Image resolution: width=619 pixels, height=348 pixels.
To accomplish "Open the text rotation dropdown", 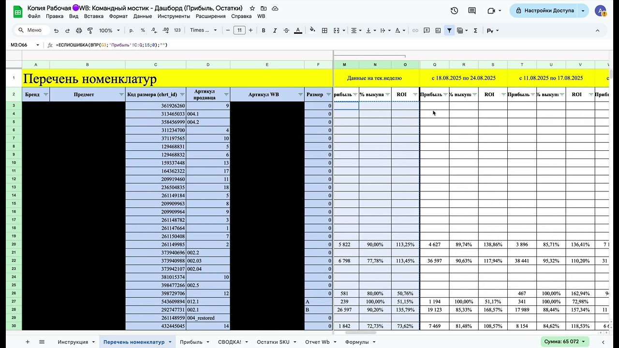I will [x=400, y=30].
